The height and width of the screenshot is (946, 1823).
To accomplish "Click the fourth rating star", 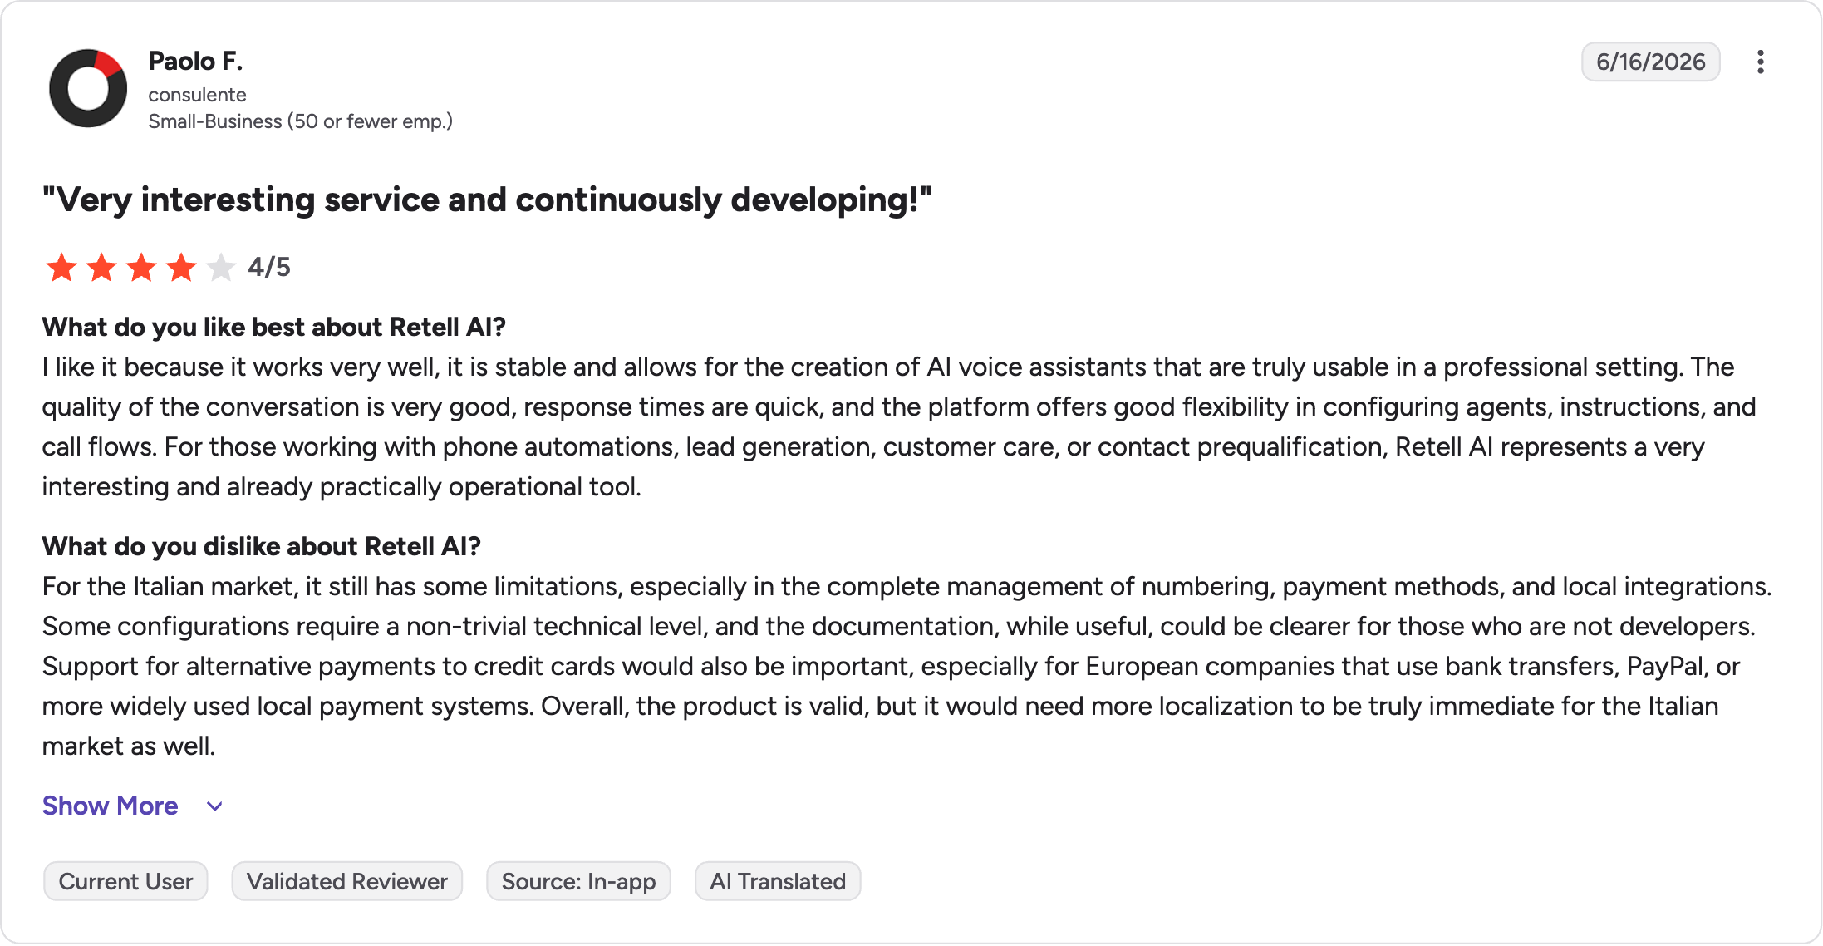I will 181,268.
